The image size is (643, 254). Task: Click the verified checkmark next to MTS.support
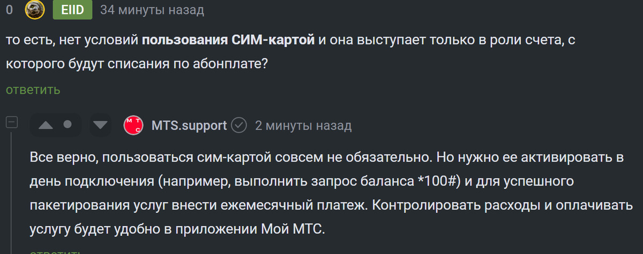[x=238, y=126]
